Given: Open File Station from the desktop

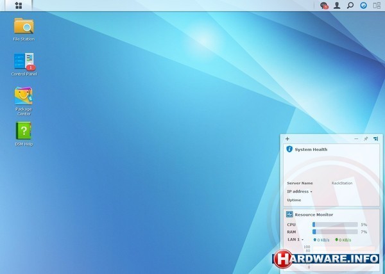Looking at the screenshot, I should tap(24, 29).
